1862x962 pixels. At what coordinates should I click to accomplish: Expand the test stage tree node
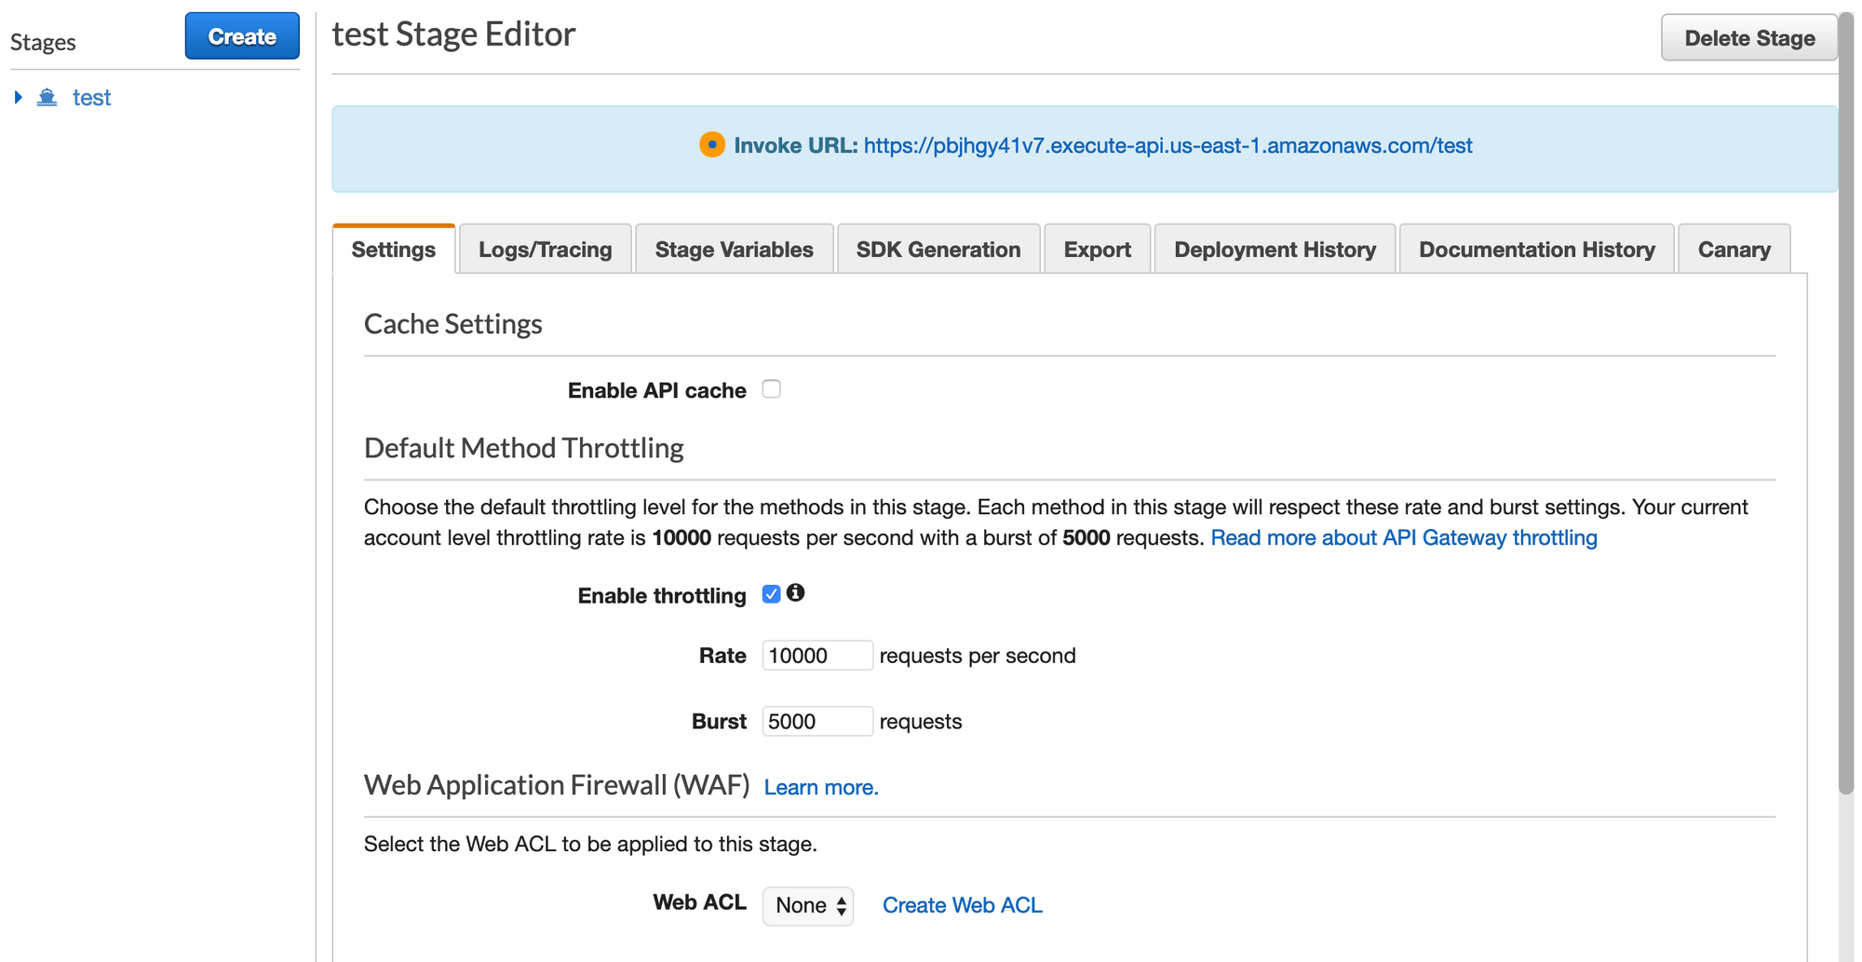click(x=18, y=98)
